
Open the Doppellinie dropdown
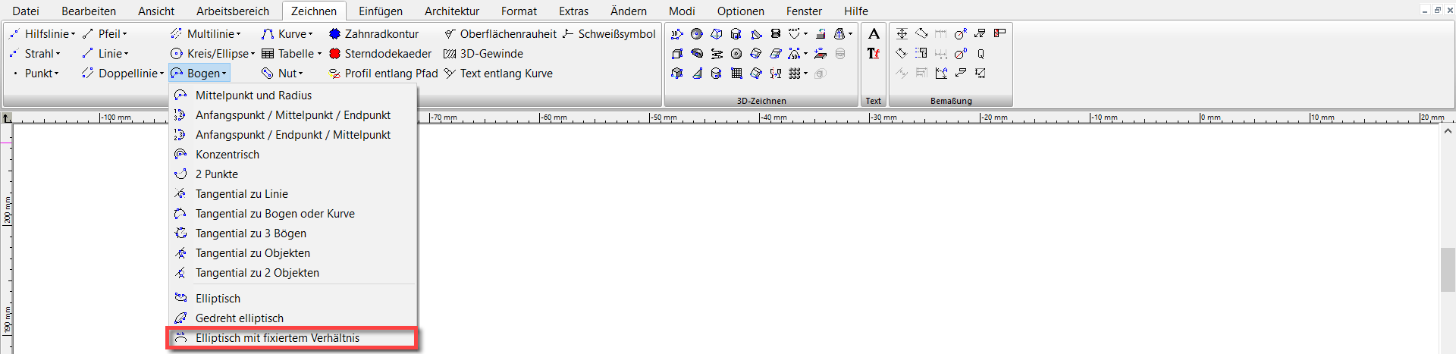[x=162, y=74]
